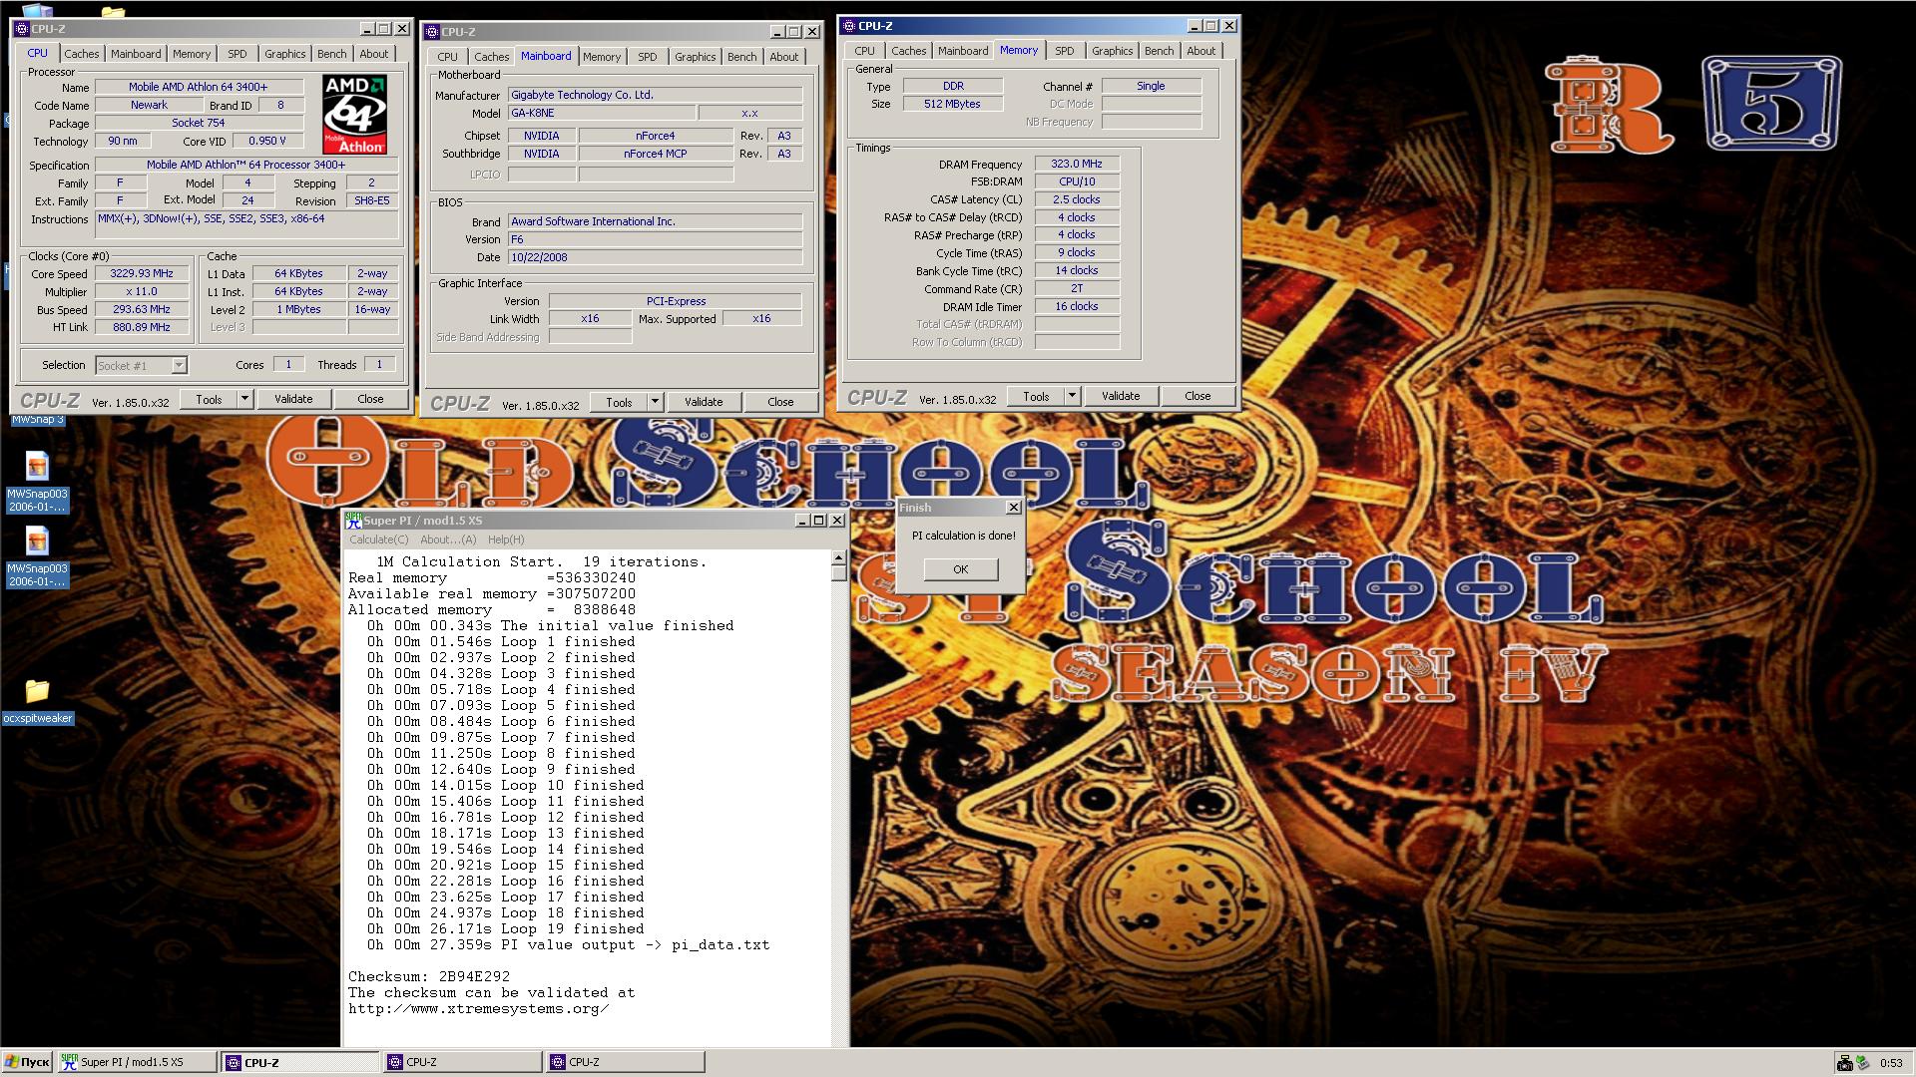1916x1077 pixels.
Task: Click the Checksum: 2B94E292 line
Action: point(429,977)
